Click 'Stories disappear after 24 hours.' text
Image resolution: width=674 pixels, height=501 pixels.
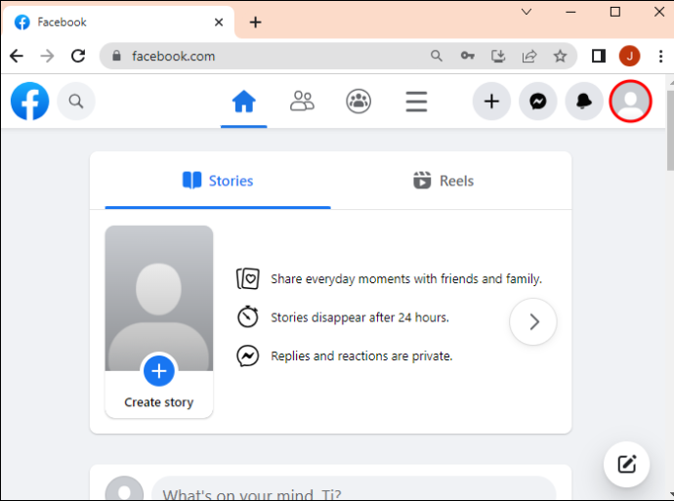359,317
